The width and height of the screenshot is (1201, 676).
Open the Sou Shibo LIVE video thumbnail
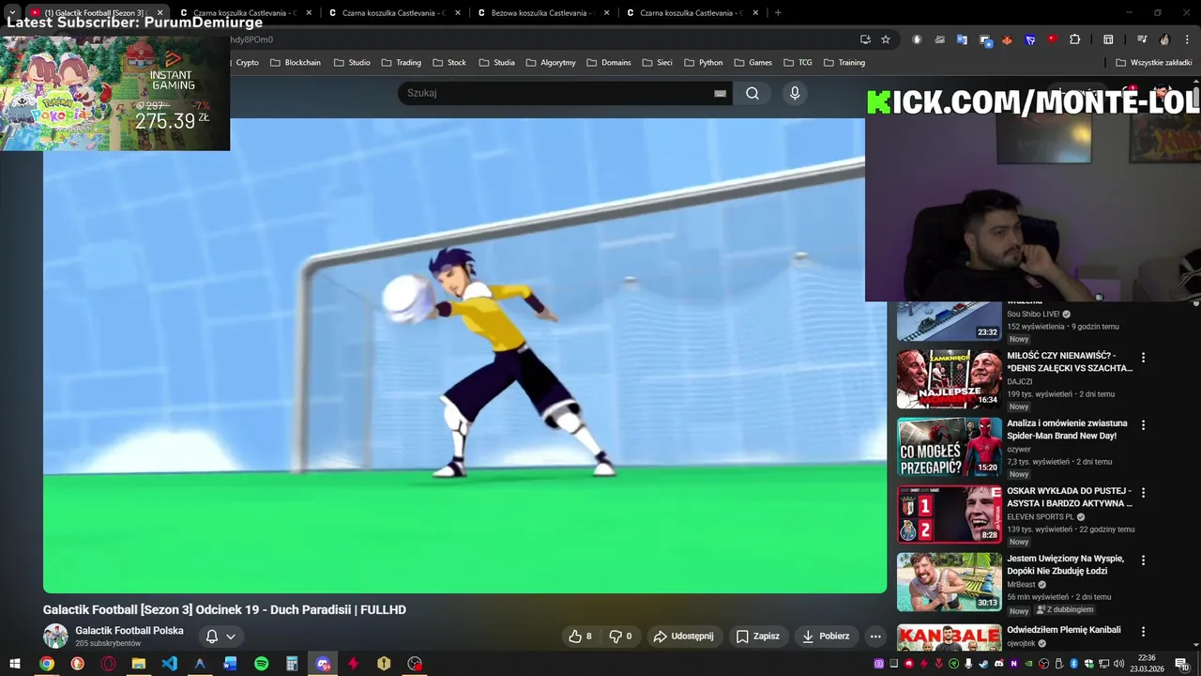click(x=949, y=321)
